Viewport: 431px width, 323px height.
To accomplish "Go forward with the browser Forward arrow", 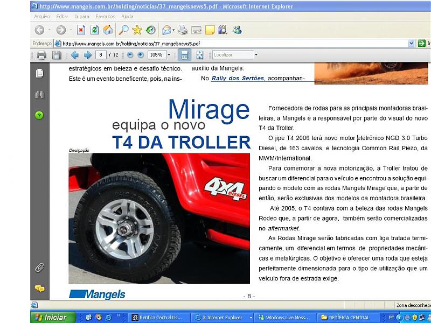I will [x=61, y=30].
